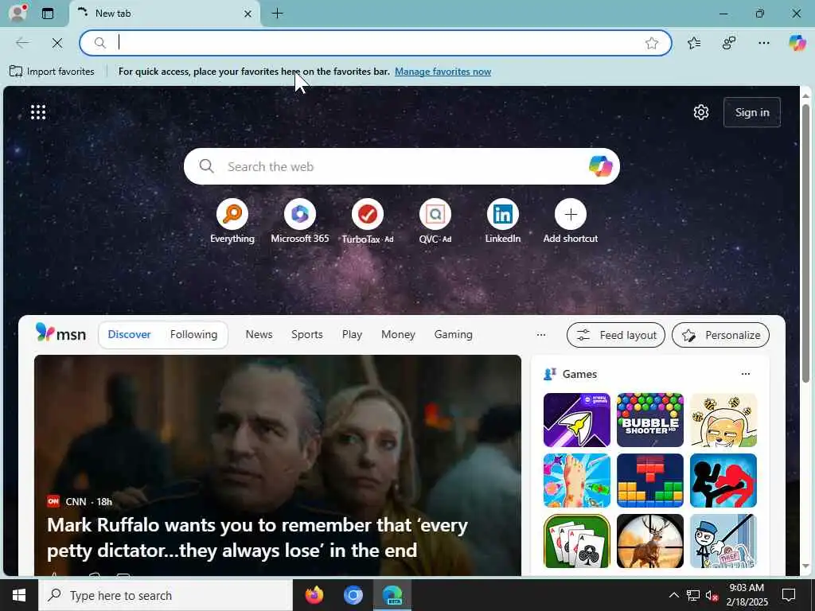Open a new tab with plus button

pos(278,14)
